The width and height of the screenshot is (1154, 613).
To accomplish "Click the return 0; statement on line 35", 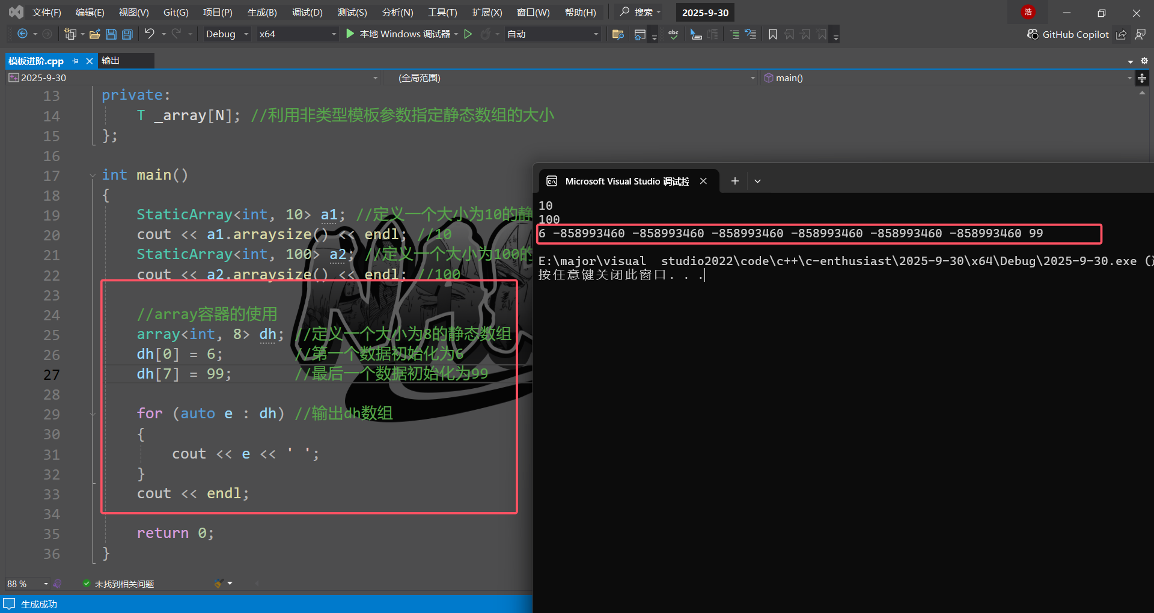I will tap(175, 533).
